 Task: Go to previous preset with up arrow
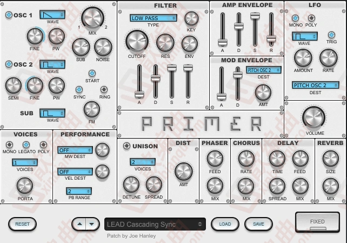click(x=79, y=224)
